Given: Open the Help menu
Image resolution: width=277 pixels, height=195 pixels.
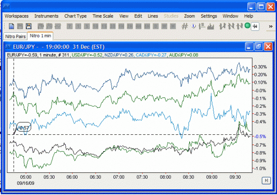Looking at the screenshot, I should click(249, 16).
